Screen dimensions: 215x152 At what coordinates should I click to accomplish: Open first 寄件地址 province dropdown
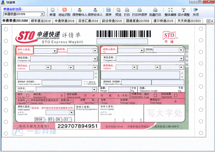48,68
